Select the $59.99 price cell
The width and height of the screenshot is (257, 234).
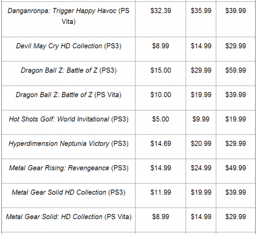pyautogui.click(x=236, y=70)
